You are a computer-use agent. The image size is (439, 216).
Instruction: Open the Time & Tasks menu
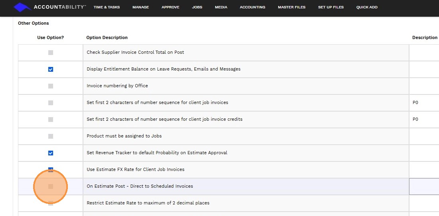(107, 7)
